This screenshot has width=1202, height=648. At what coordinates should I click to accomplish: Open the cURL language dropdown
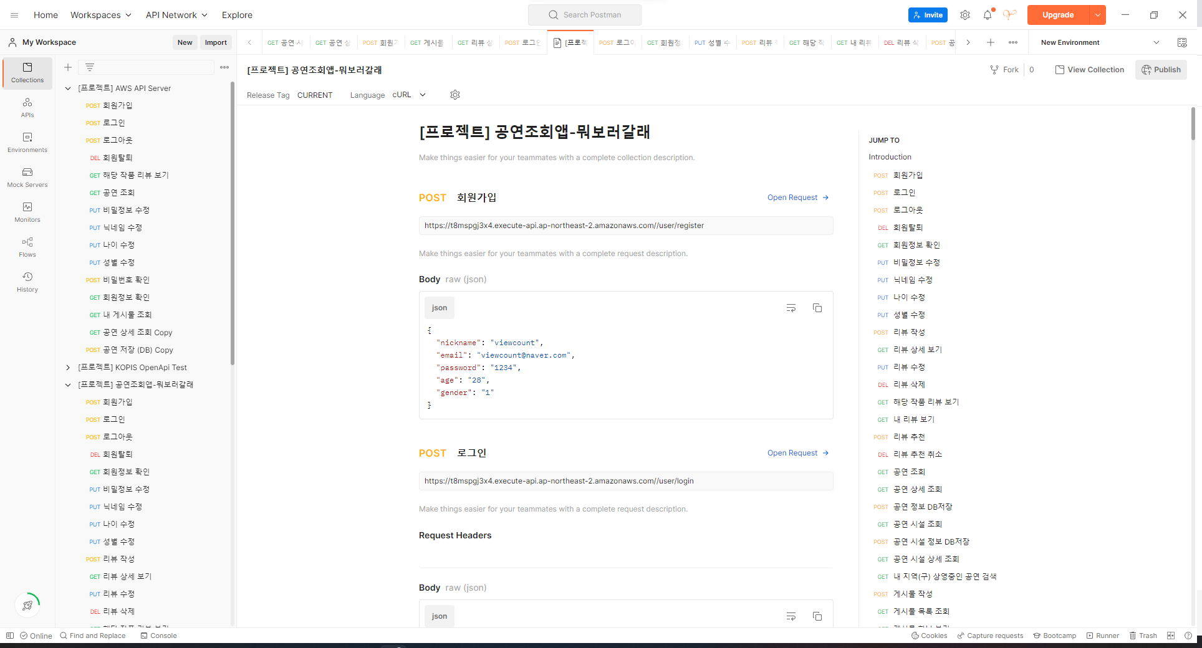[x=409, y=95]
